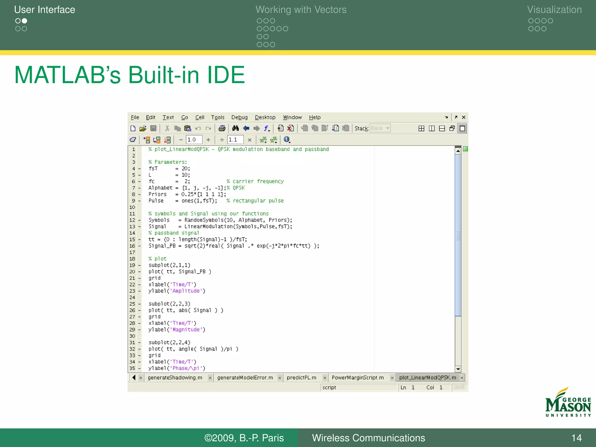Create a new file with New icon
The image size is (596, 447).
click(133, 128)
